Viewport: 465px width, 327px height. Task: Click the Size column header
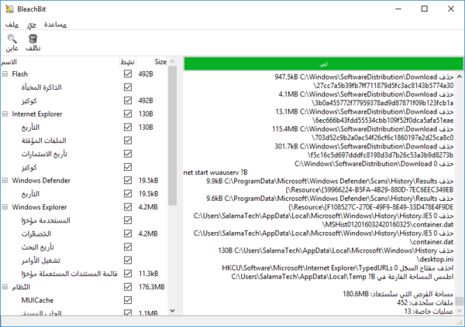pyautogui.click(x=152, y=62)
